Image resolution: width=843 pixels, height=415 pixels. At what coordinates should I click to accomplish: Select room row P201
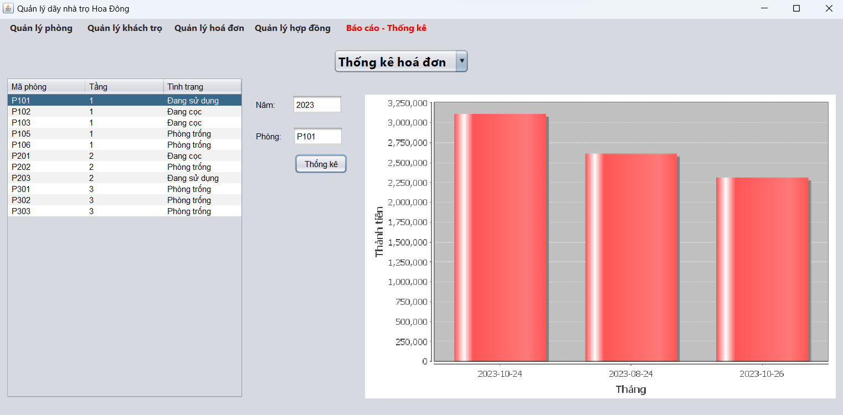tap(125, 156)
